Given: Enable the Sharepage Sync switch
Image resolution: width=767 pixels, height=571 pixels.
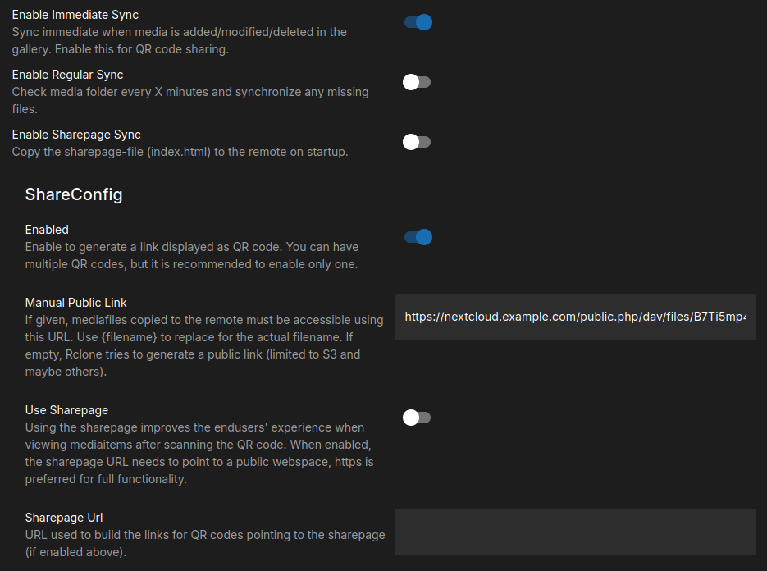Looking at the screenshot, I should click(417, 141).
